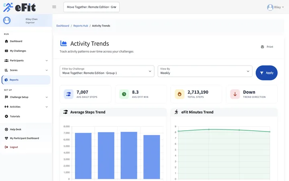Viewport: 289px width, 181px height.
Task: Click the Riley Chen name in sidebar
Action: [31, 19]
